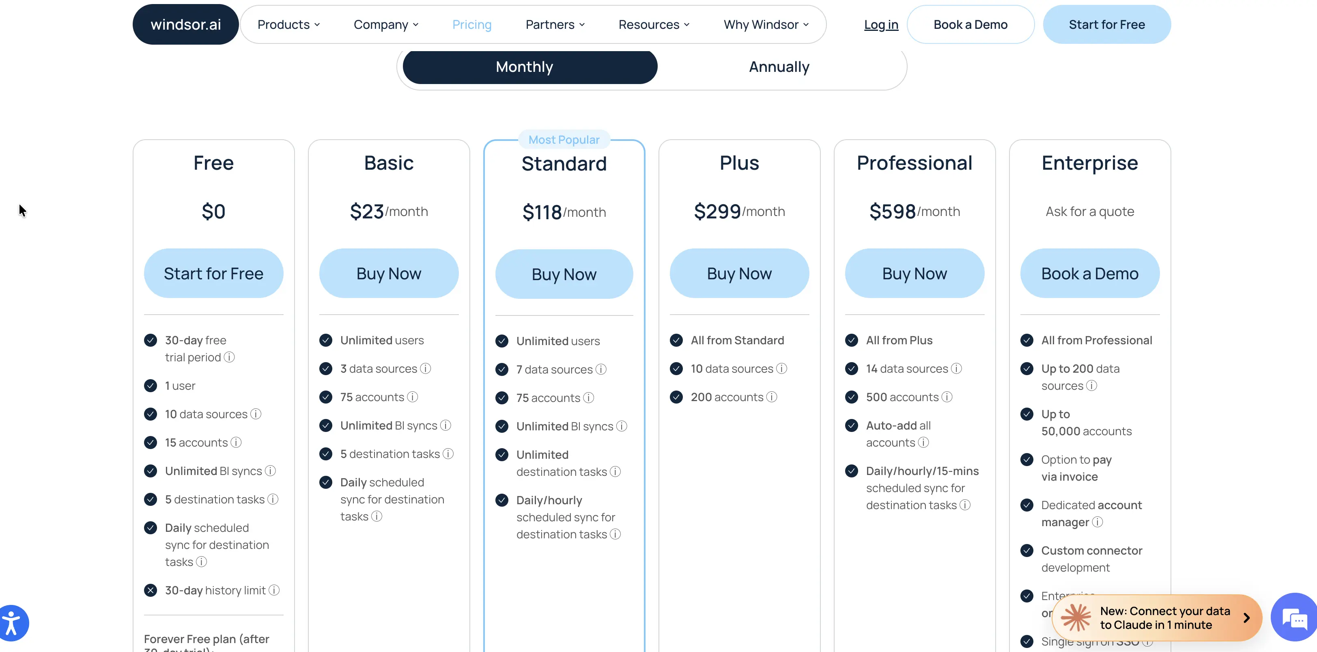Switch billing to Annually
Image resolution: width=1317 pixels, height=652 pixels.
point(779,67)
